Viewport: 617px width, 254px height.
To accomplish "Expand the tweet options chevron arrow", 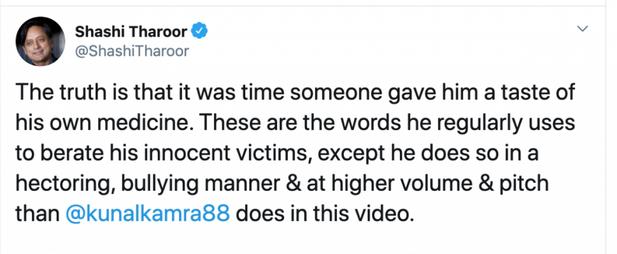I will coord(583,29).
